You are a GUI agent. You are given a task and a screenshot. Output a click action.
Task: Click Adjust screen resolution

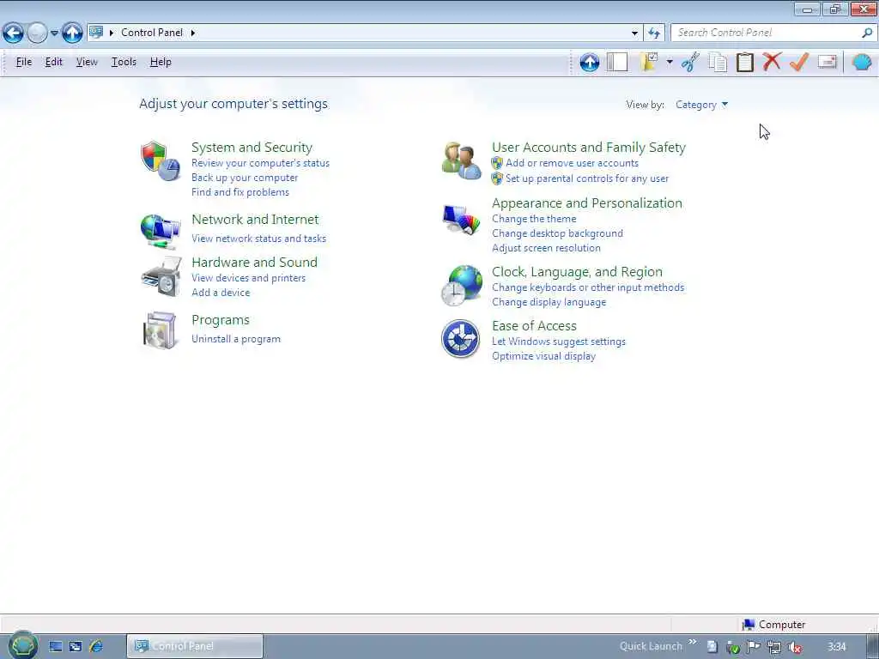(546, 248)
